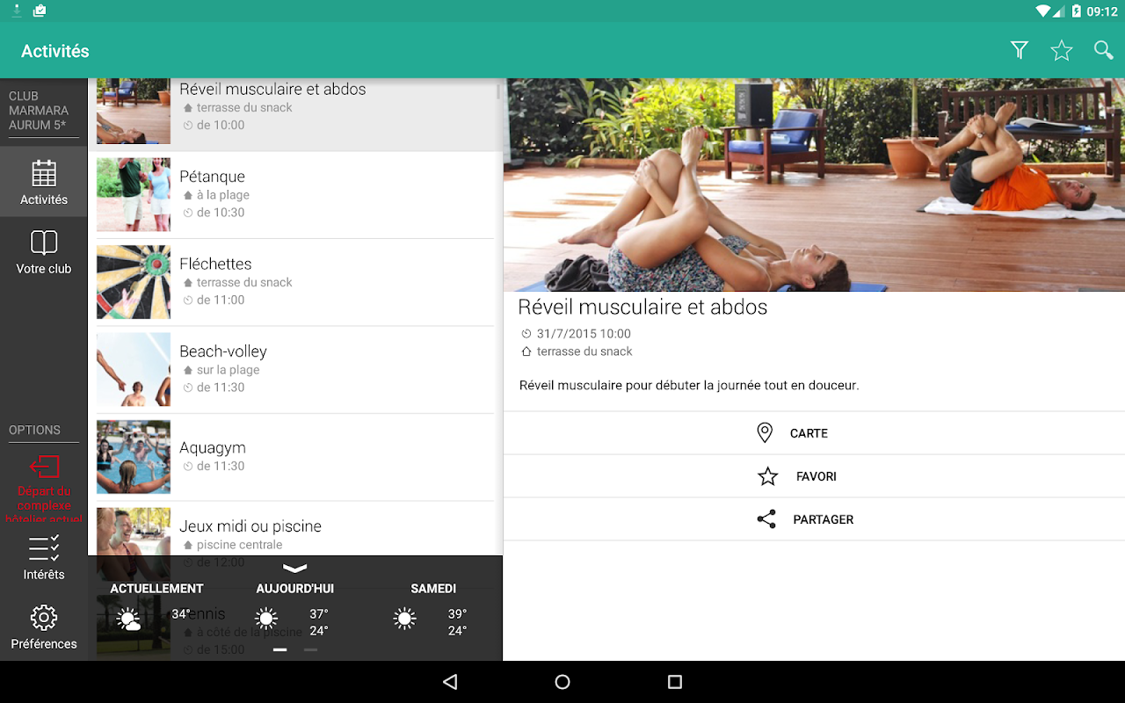This screenshot has height=703, width=1125.
Task: Click Départ du complexe red label
Action: tap(44, 505)
